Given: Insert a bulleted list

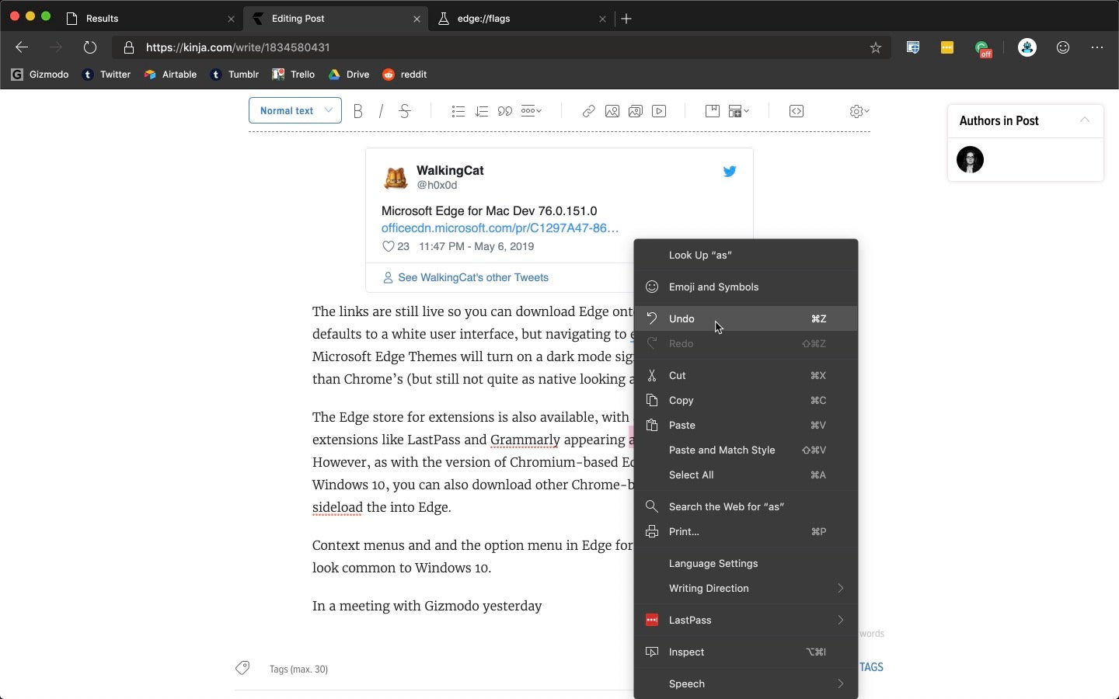Looking at the screenshot, I should [x=458, y=111].
